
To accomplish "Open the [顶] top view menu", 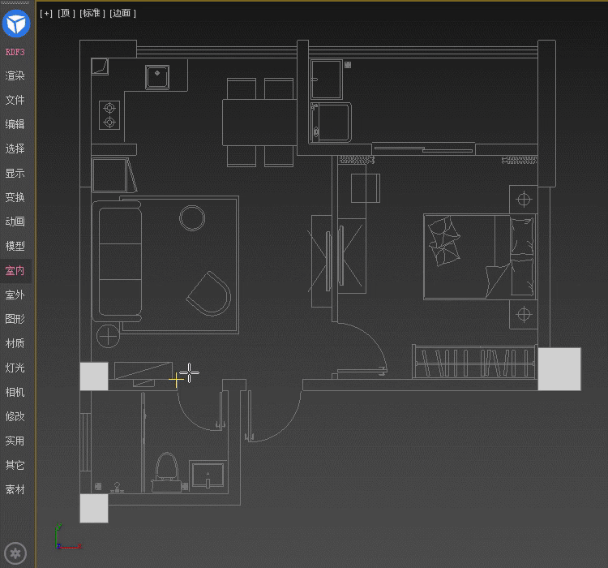I will [66, 13].
